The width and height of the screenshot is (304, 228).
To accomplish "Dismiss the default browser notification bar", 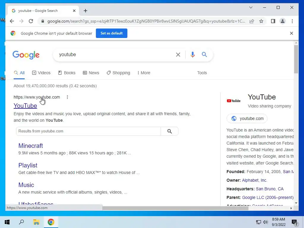I will click(292, 33).
